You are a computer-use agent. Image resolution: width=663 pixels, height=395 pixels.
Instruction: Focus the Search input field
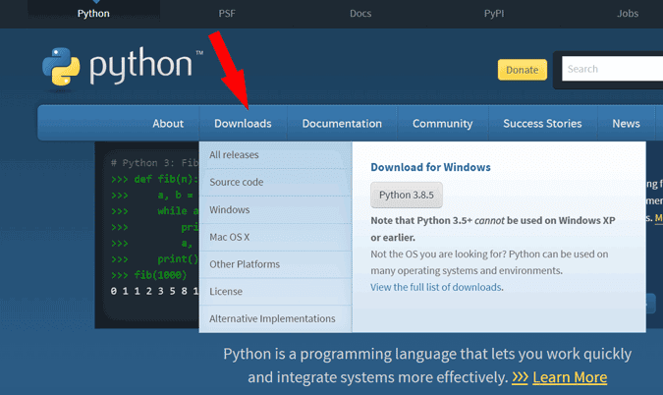[x=612, y=69]
